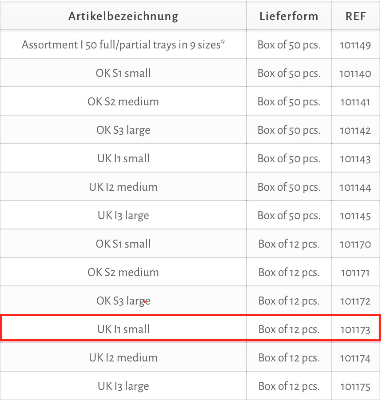Select UK I1 small box of 50
Screen dimensions: 382x401
pyautogui.click(x=190, y=158)
